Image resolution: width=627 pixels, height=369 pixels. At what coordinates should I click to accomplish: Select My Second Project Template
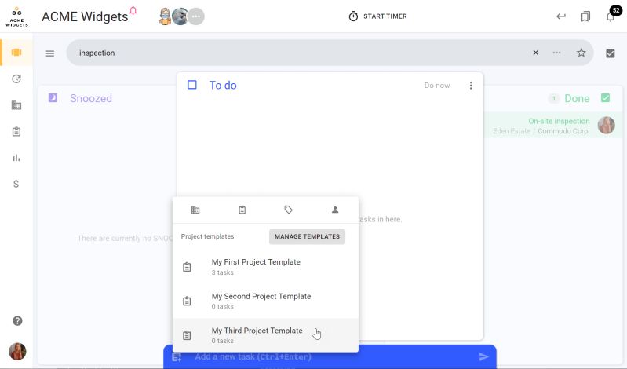coord(265,301)
